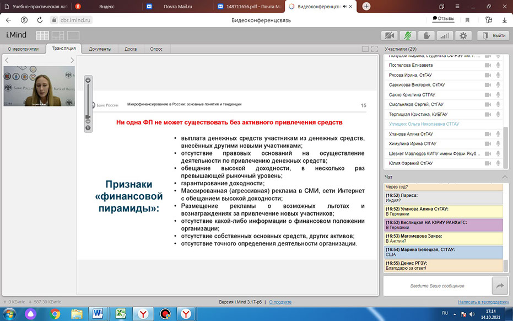This screenshot has width=513, height=321.
Task: Open the connection quality signal indicator
Action: 444,36
